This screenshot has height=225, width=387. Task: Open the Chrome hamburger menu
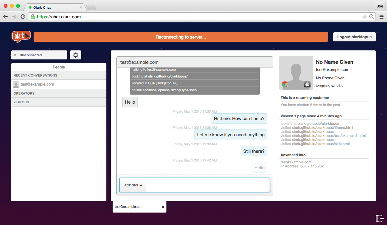coord(381,17)
